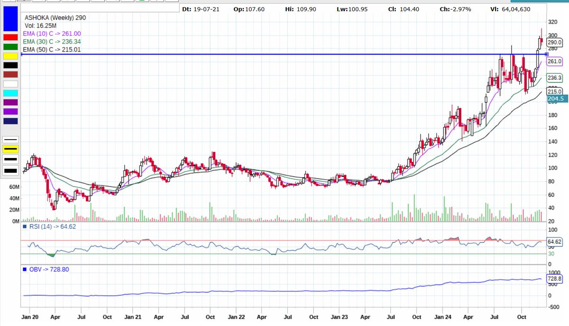Click the 215.0 EMA price tag
This screenshot has width=569, height=326.
(x=555, y=92)
